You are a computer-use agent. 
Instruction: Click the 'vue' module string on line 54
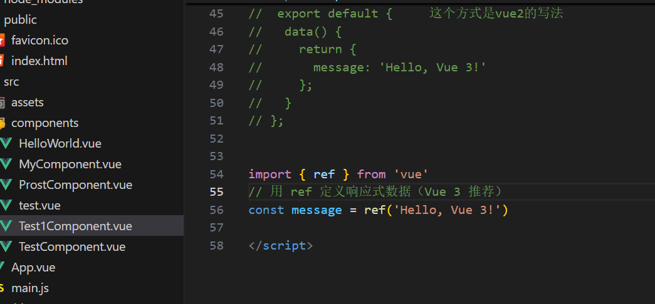411,175
